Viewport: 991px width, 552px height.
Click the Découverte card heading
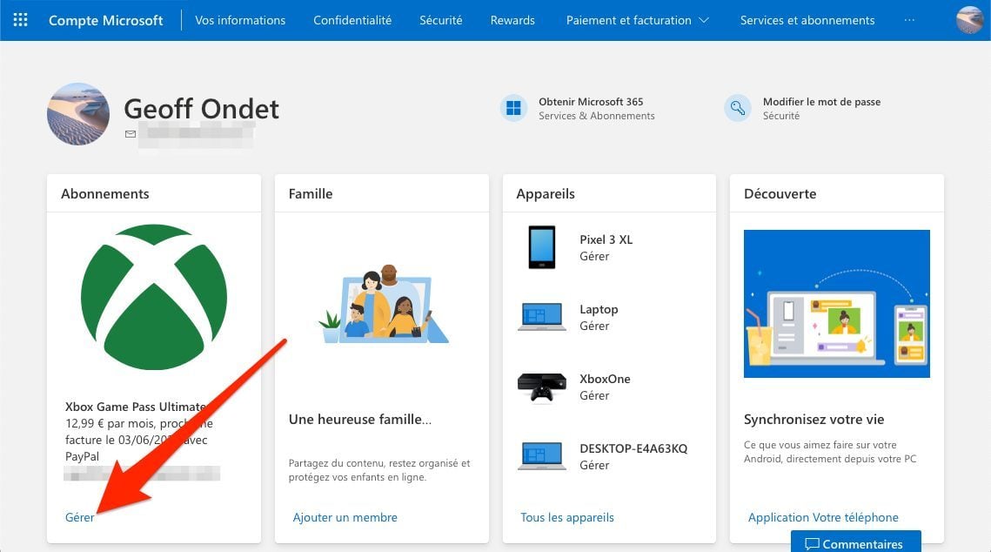(780, 193)
